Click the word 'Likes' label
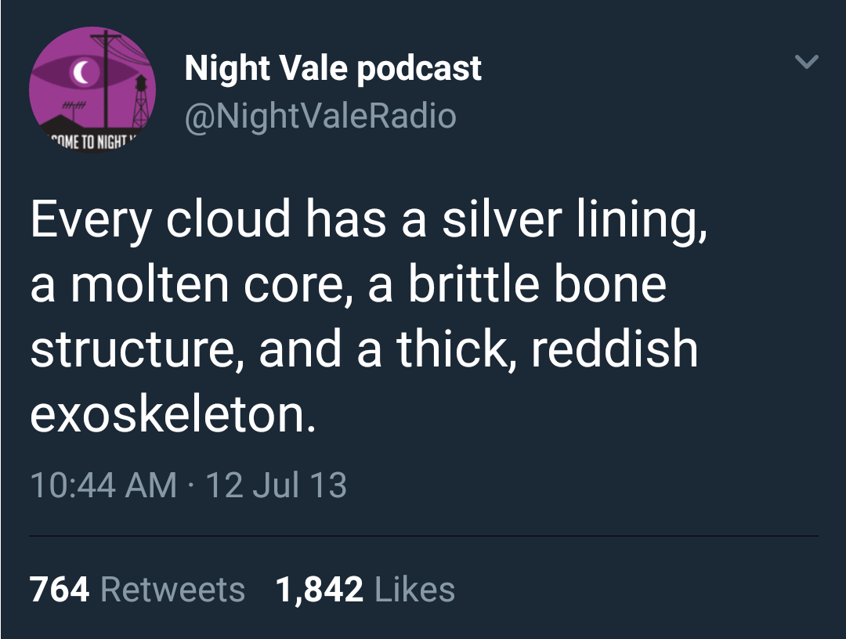 point(415,589)
